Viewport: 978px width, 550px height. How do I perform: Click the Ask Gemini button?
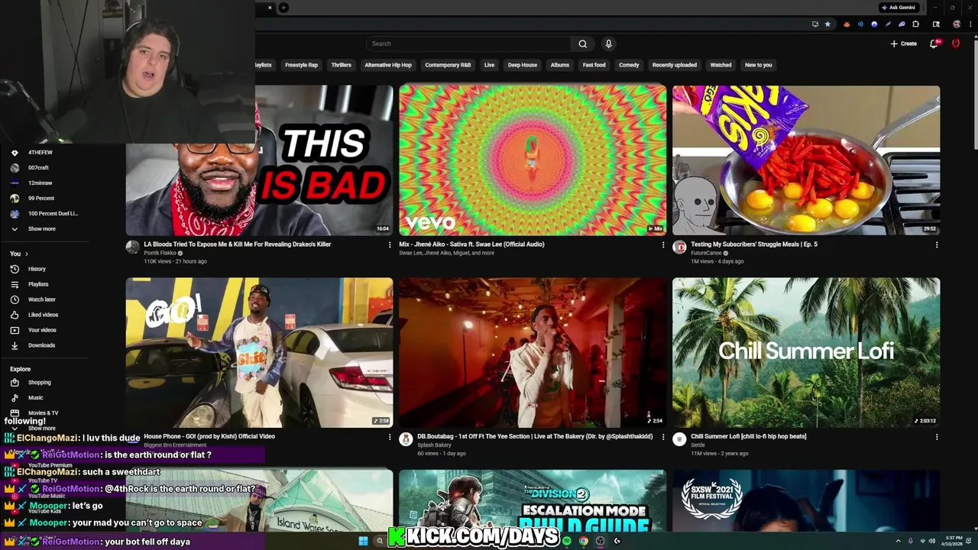click(899, 8)
